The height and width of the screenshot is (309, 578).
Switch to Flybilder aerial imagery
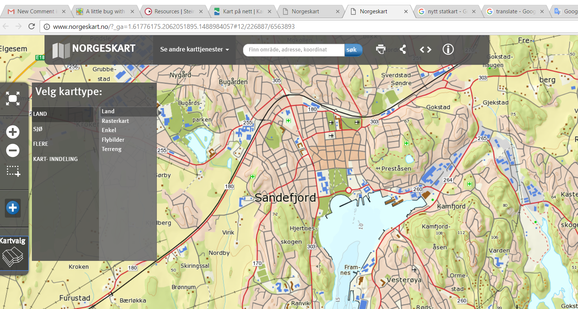click(x=113, y=140)
